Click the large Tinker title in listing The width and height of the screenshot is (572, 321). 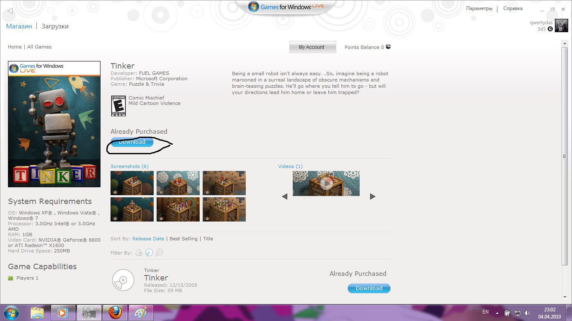156,278
